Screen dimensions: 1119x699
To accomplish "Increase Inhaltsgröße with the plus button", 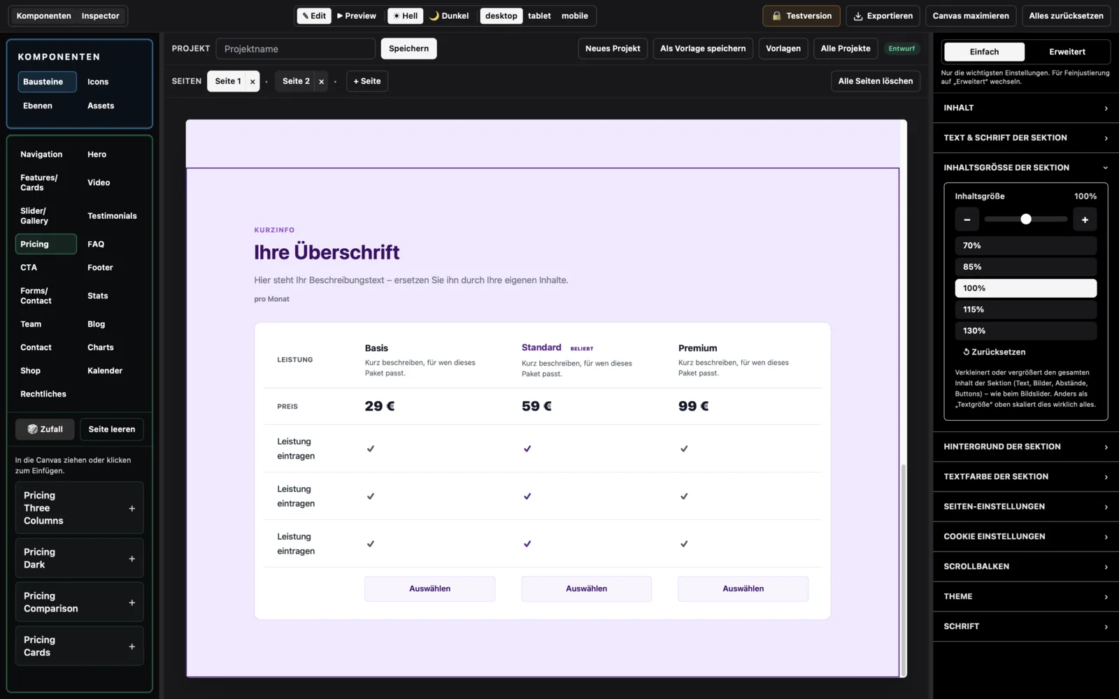I will click(1085, 219).
